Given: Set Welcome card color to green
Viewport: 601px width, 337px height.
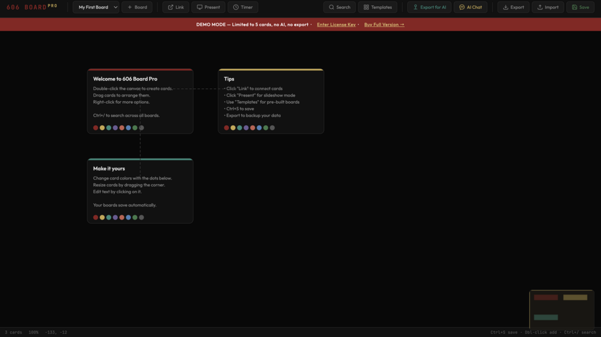Looking at the screenshot, I should pyautogui.click(x=135, y=128).
